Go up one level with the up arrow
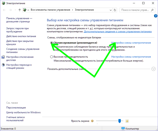This screenshot has width=158, height=131. click(20, 10)
